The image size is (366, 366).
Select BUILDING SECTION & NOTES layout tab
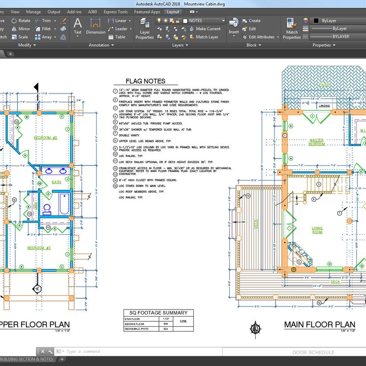[26, 359]
